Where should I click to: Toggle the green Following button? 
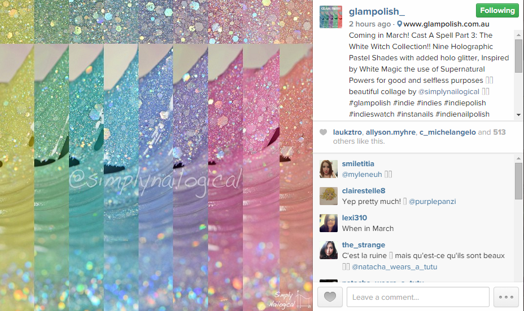[497, 11]
